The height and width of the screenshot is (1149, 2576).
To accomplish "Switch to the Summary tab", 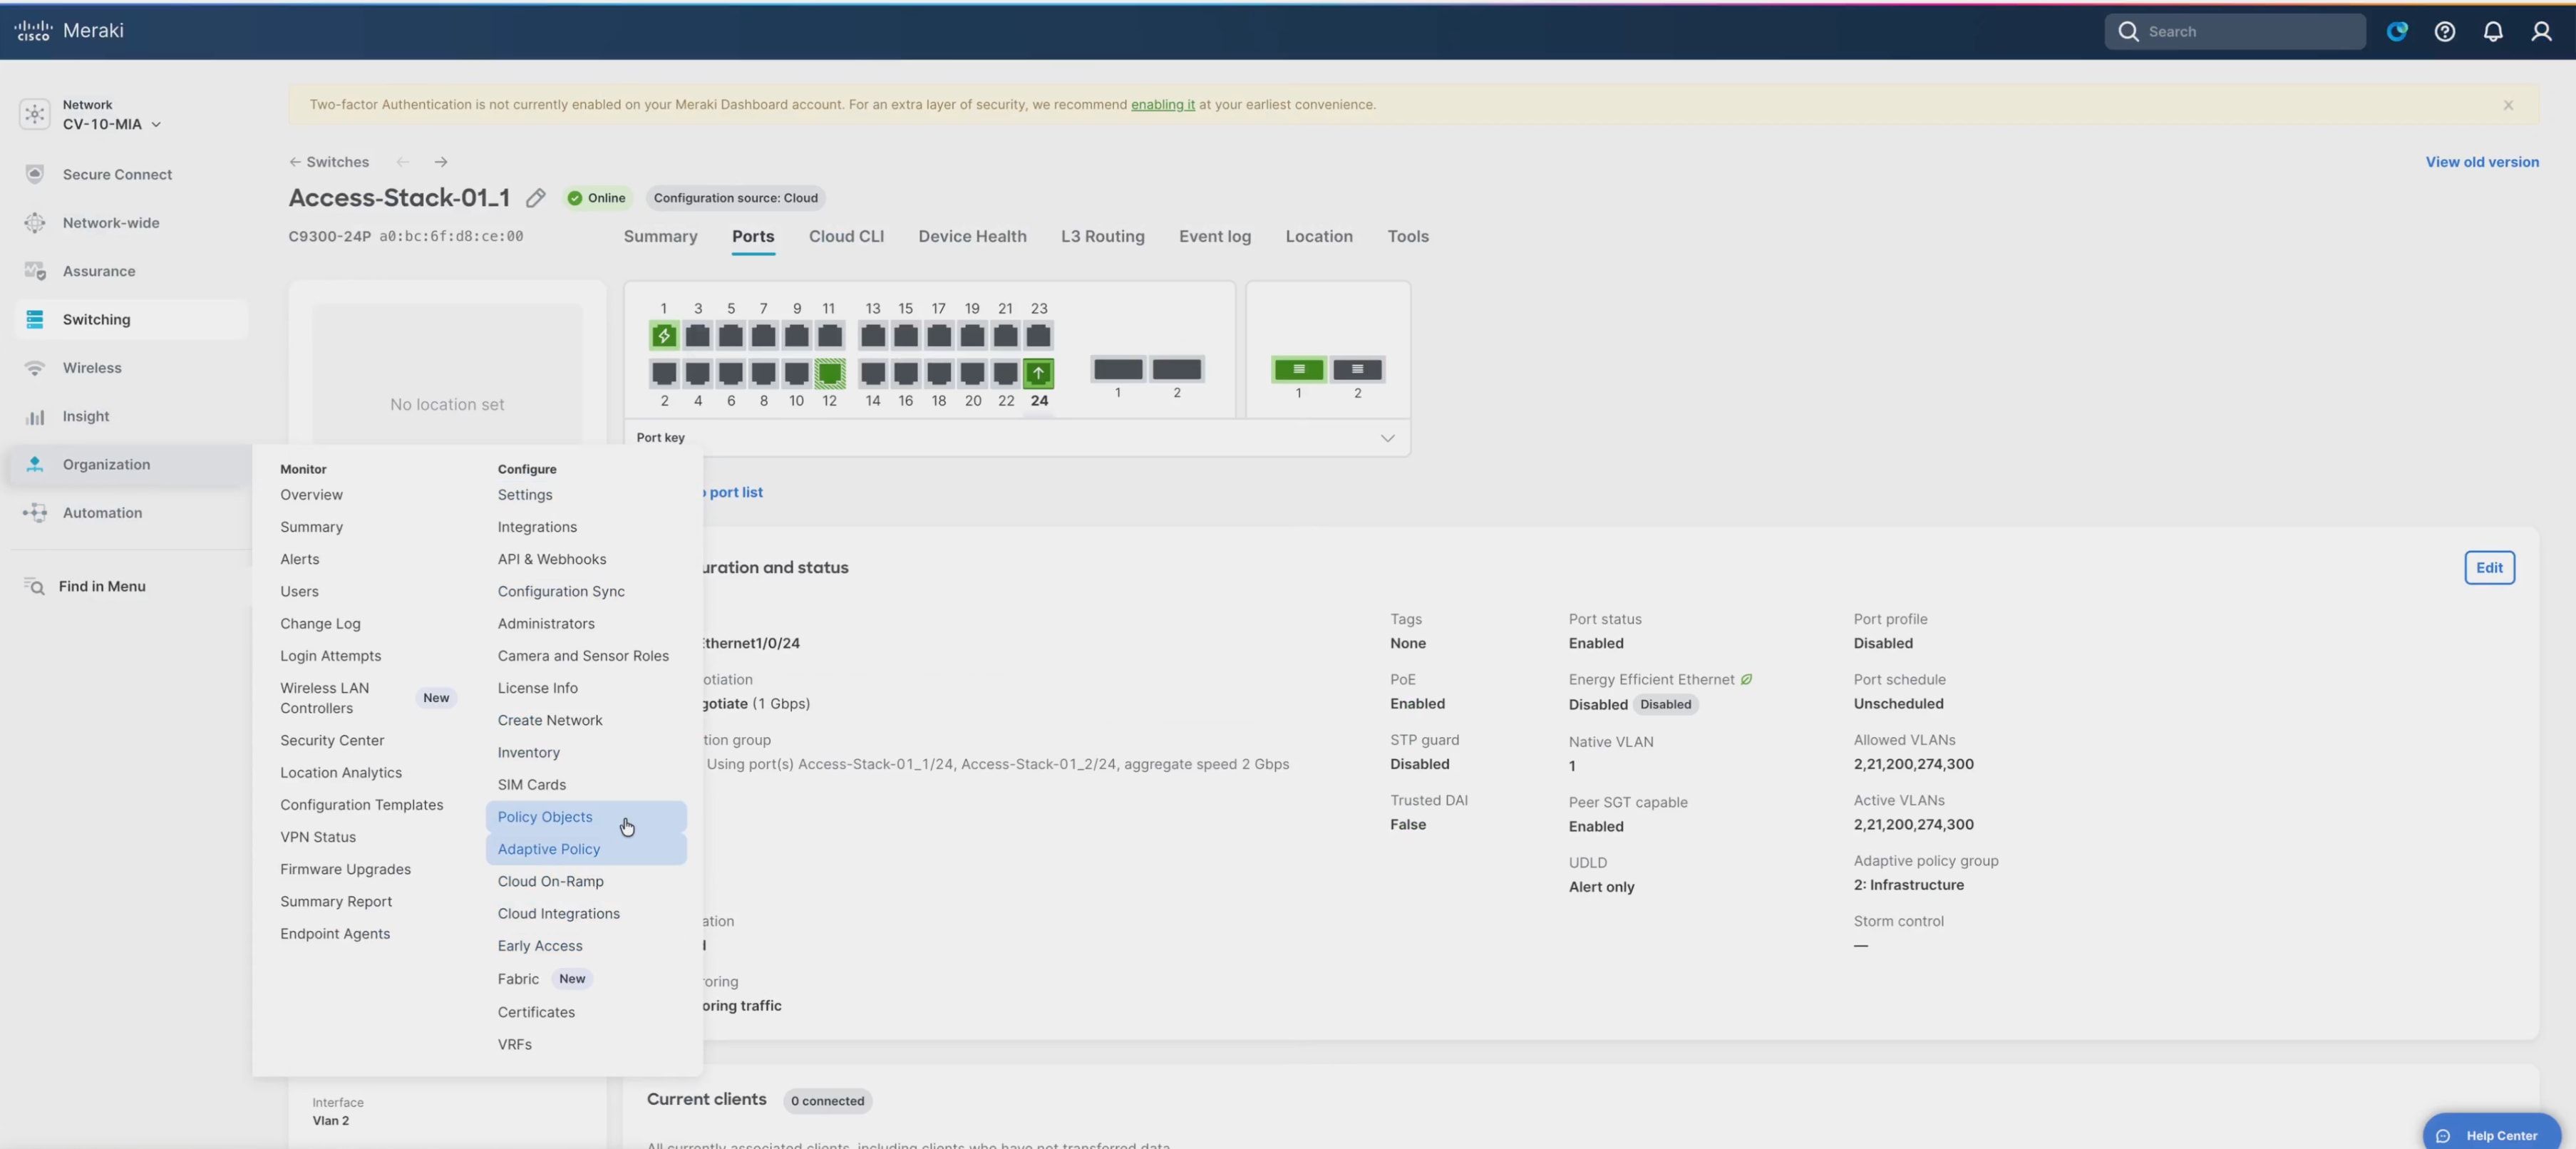I will pos(660,237).
